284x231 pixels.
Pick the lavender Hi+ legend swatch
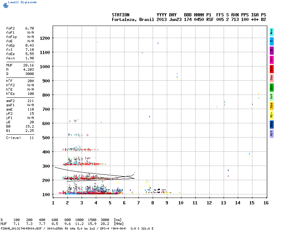click(272, 134)
